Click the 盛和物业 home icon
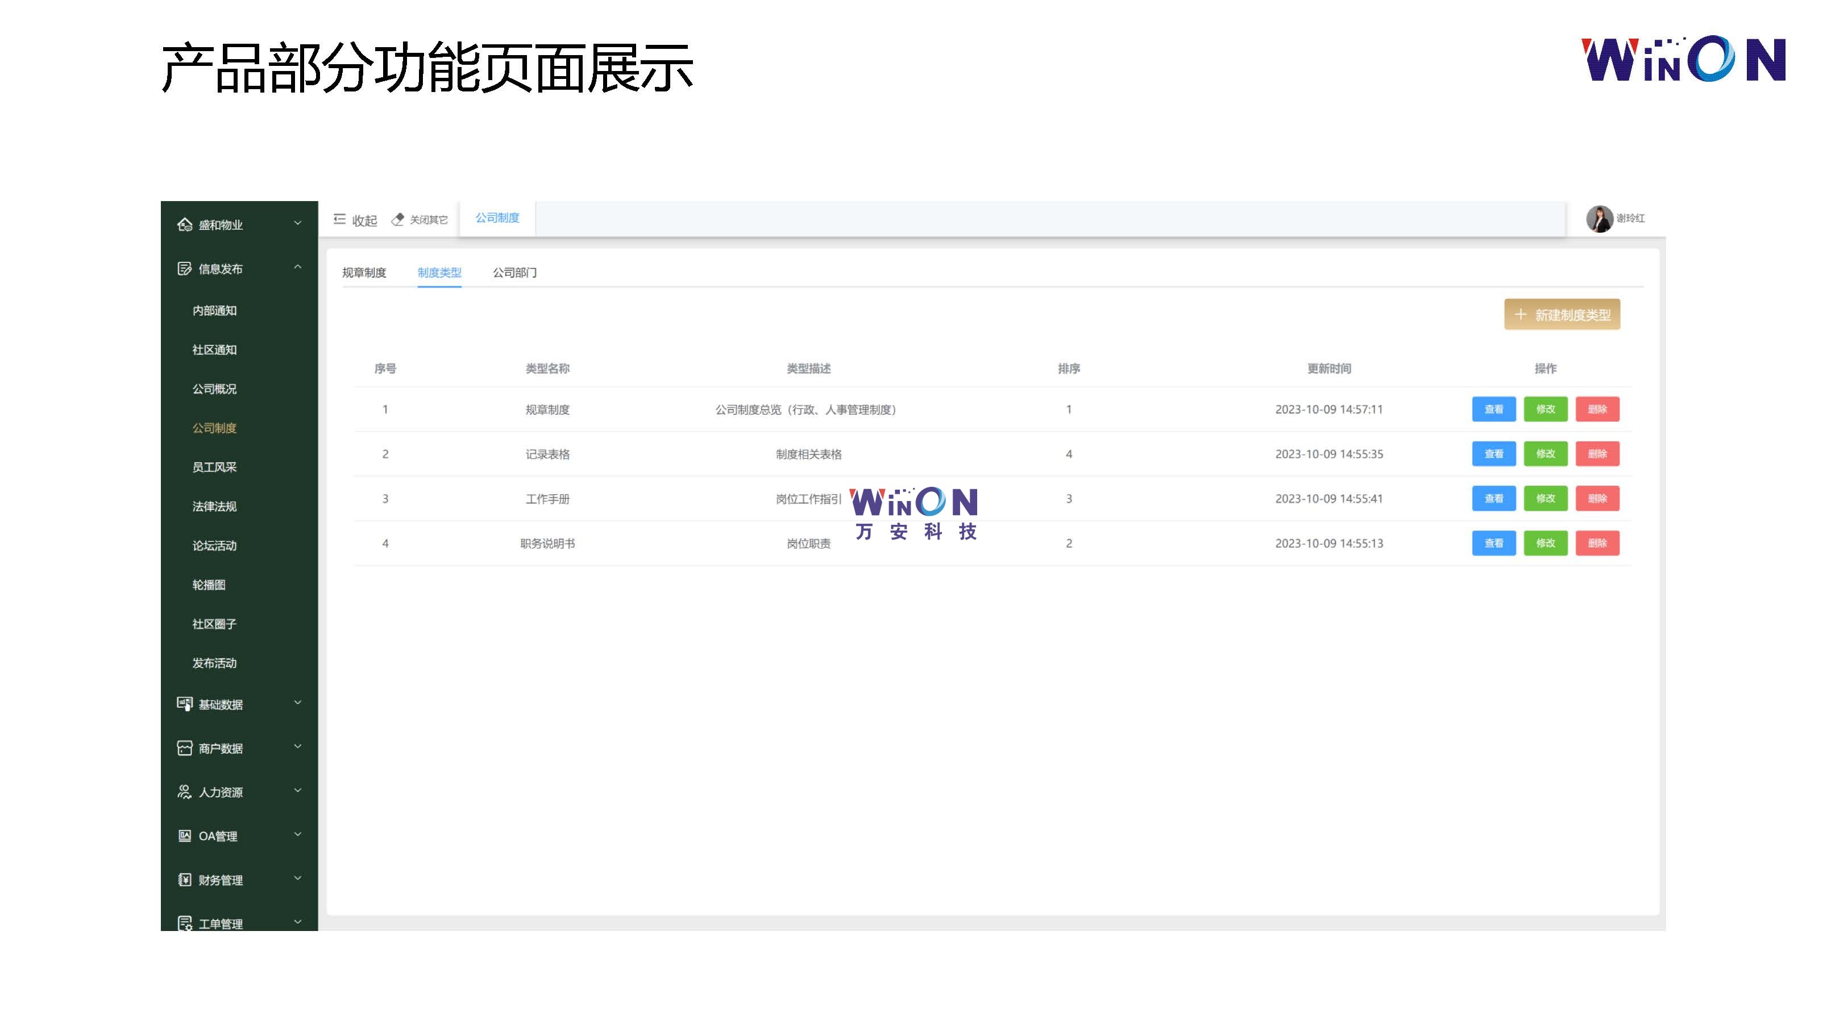This screenshot has height=1027, width=1827. pyautogui.click(x=184, y=225)
